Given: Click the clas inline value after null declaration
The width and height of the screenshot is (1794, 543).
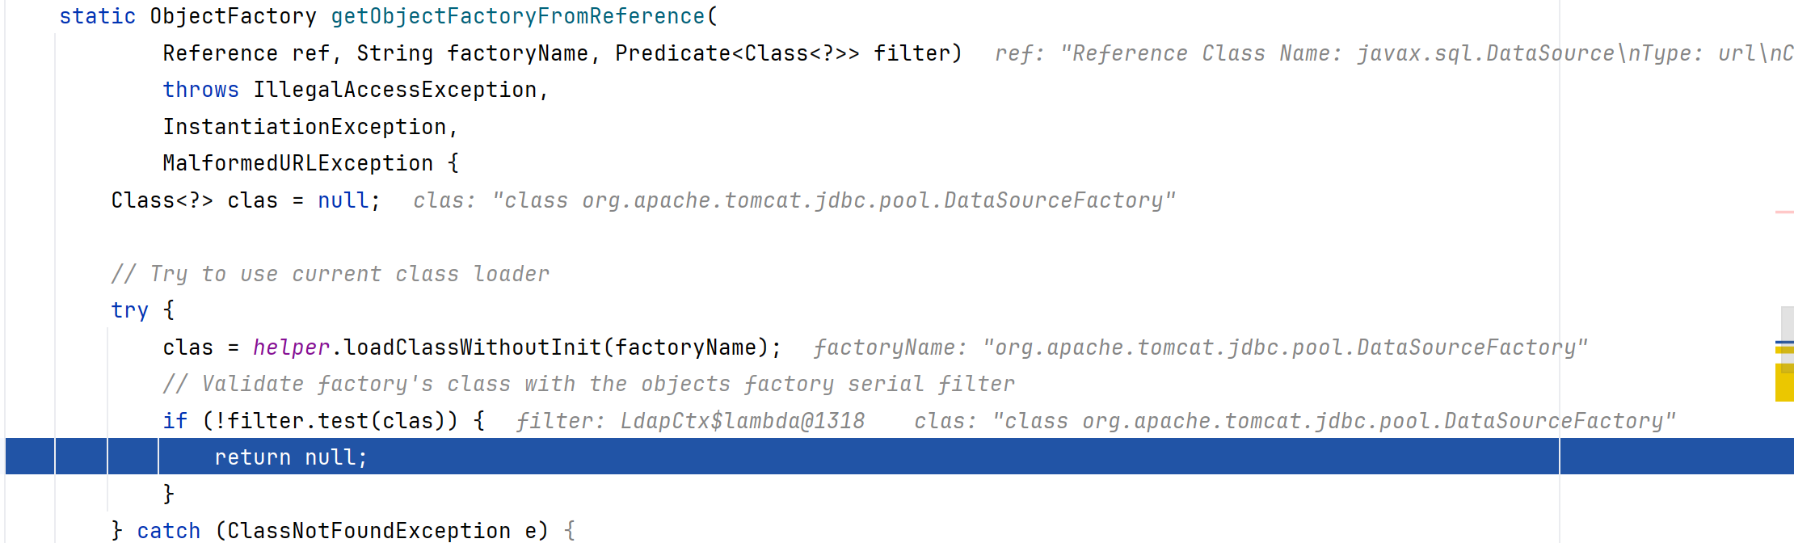Looking at the screenshot, I should tap(794, 200).
